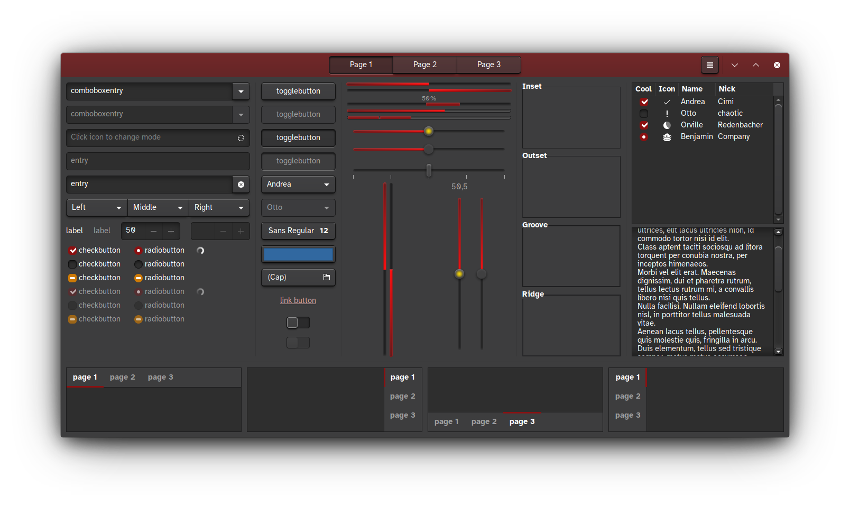Click the face icon in Benjamin's row
Screen dimensions: 850x506
[667, 137]
